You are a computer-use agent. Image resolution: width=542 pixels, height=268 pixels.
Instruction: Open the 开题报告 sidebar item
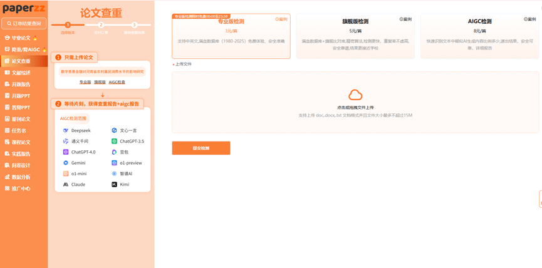(24, 85)
